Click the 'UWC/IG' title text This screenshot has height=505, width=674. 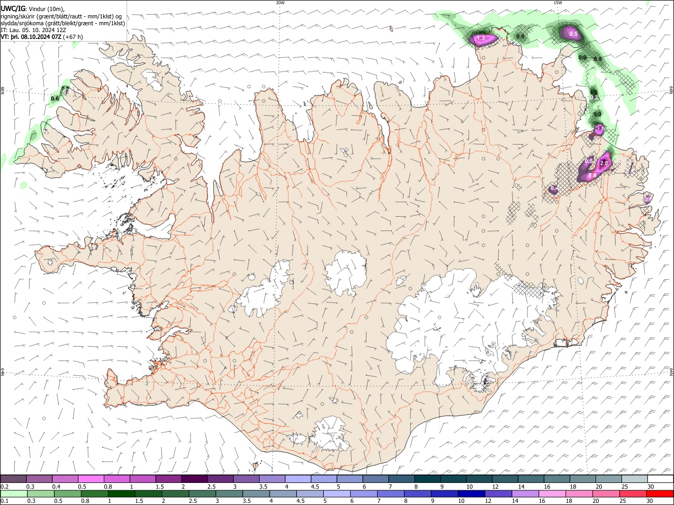(x=13, y=8)
